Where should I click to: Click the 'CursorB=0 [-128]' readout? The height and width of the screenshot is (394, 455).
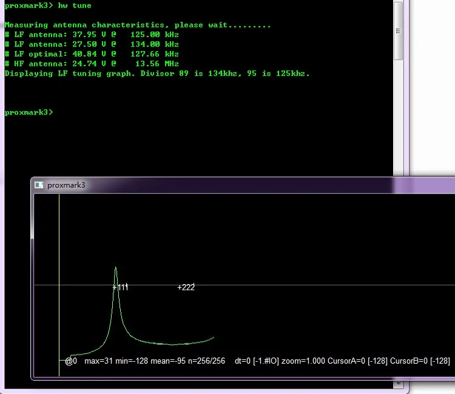point(420,361)
